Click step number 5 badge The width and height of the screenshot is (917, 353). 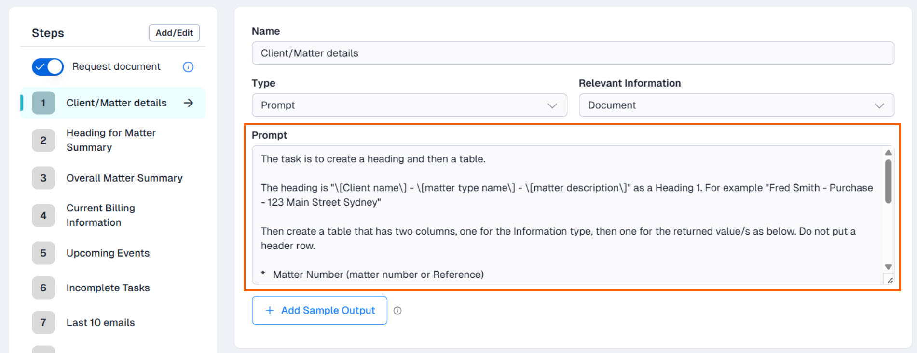click(x=43, y=253)
